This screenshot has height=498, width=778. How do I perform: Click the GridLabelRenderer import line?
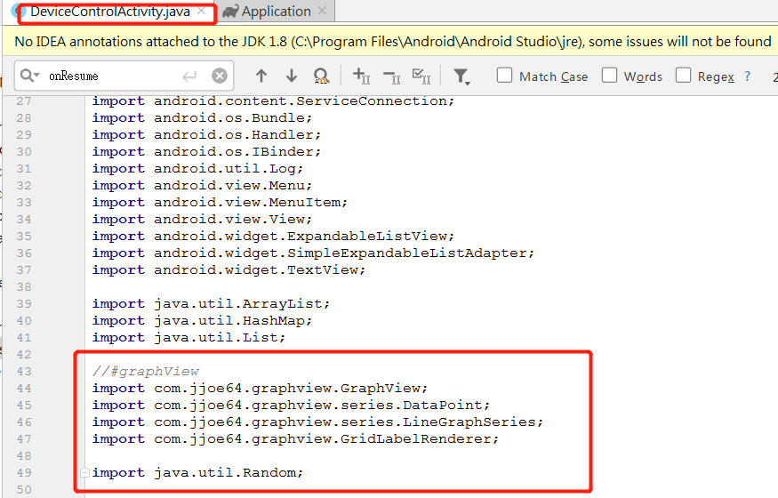[x=295, y=438]
